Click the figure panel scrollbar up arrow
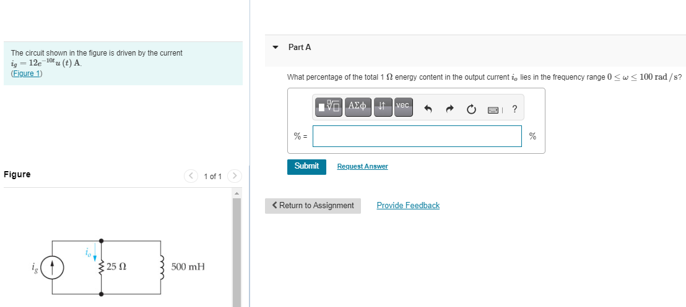 coord(237,193)
